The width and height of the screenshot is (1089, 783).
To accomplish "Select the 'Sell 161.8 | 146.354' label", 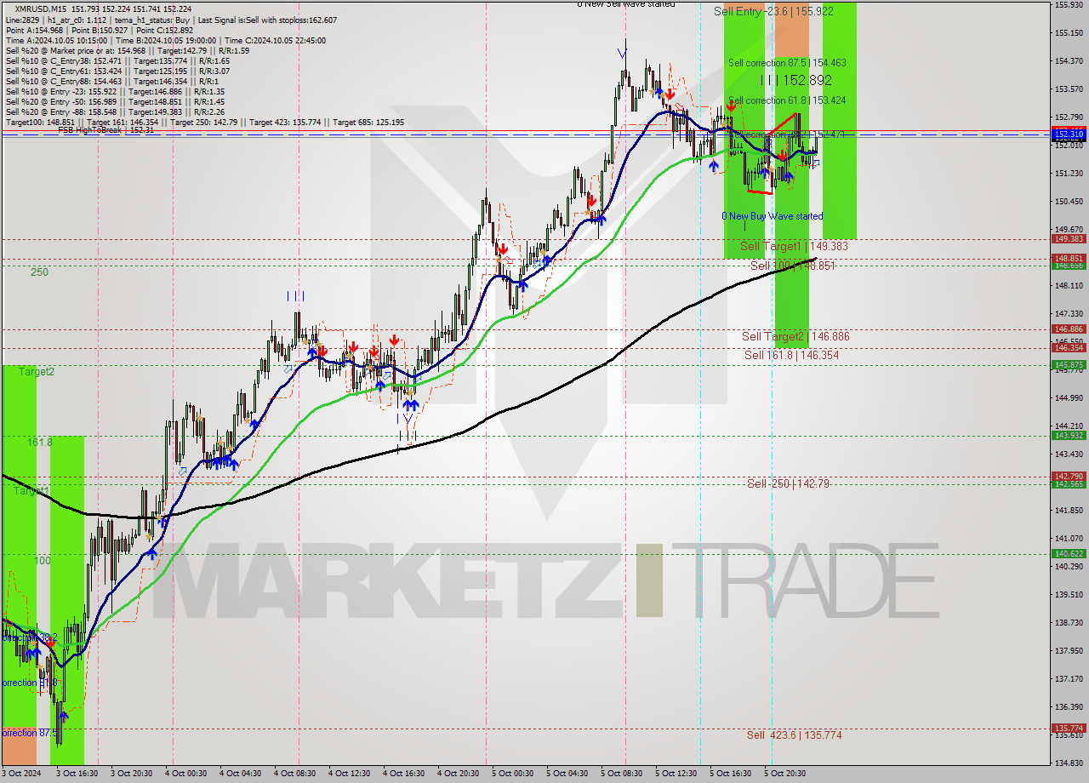I will (791, 355).
